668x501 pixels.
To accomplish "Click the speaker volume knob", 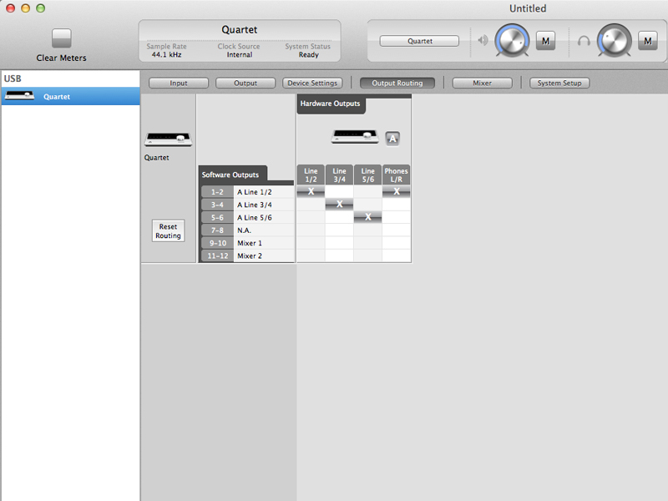I will (x=512, y=41).
